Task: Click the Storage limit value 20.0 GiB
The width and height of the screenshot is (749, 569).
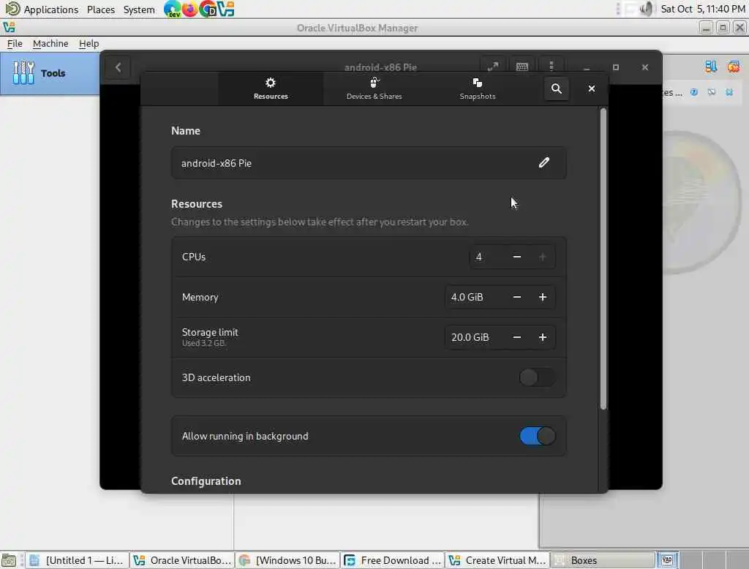Action: 470,337
